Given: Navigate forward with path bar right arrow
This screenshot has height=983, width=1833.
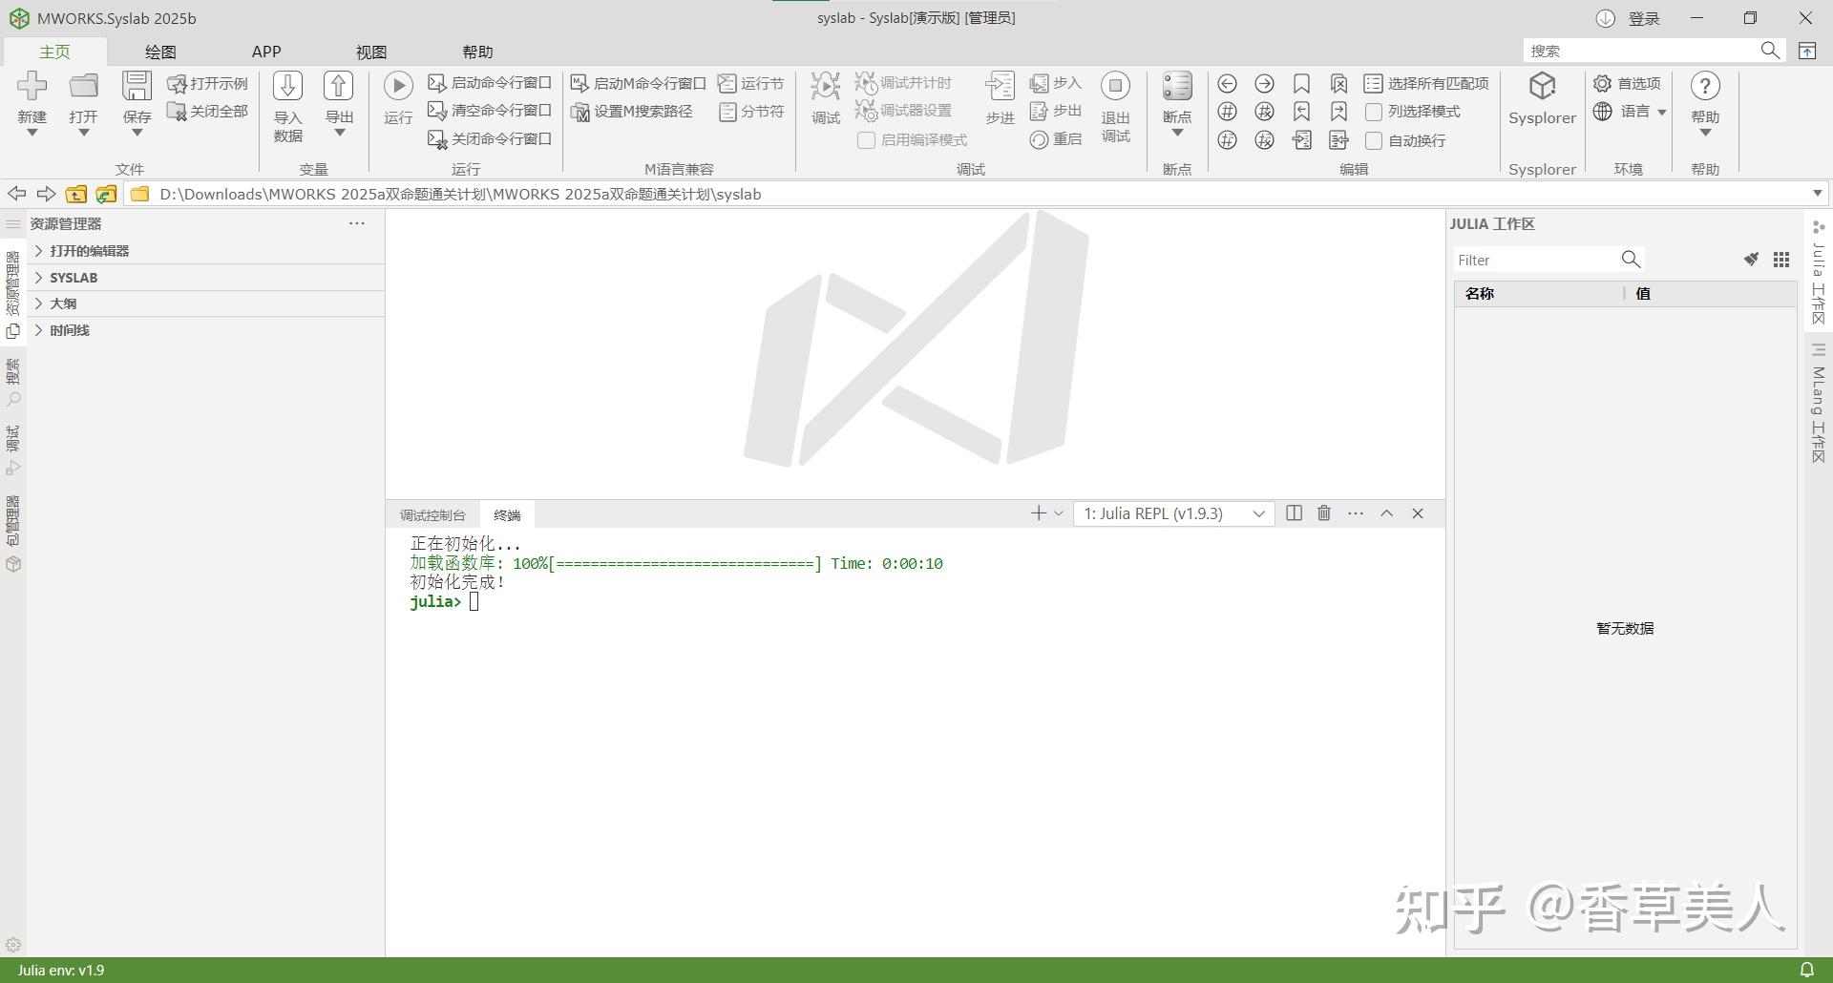Looking at the screenshot, I should [46, 194].
